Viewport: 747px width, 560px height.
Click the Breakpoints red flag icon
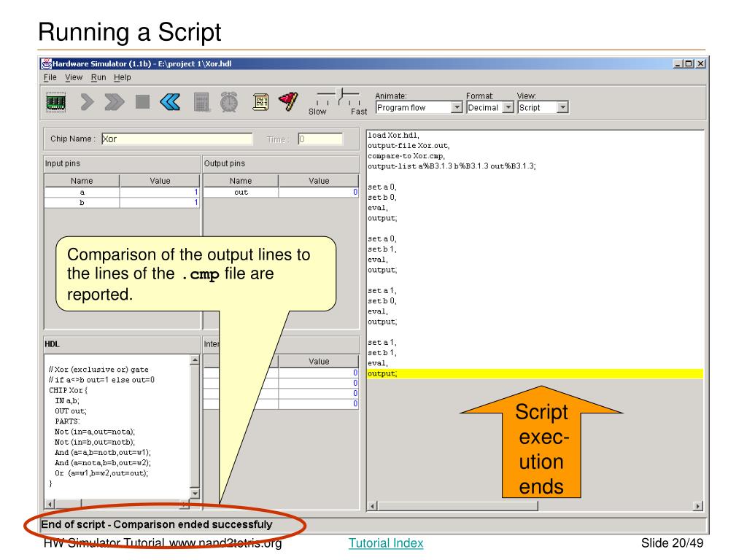pyautogui.click(x=288, y=101)
